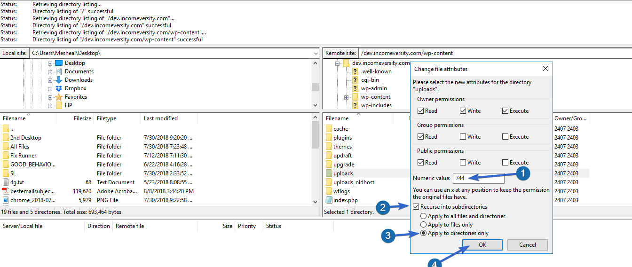Click the wp-content folder icon in remote tree

point(355,97)
